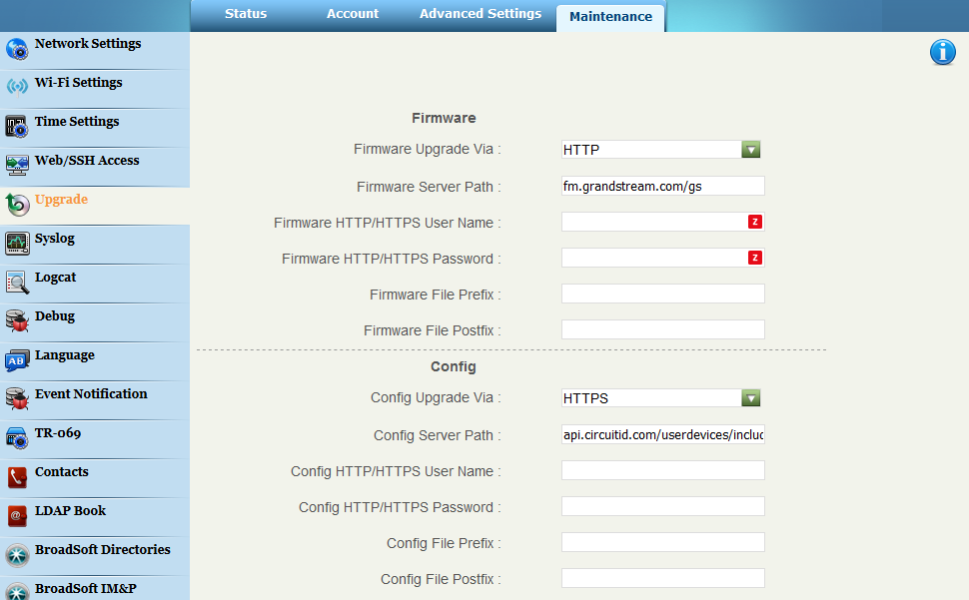Click the LDAP Book icon
Image resolution: width=969 pixels, height=600 pixels.
[17, 515]
